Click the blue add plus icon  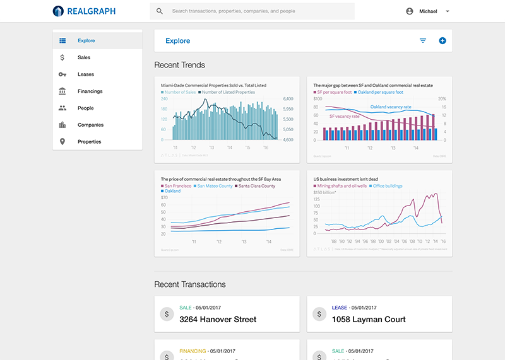coord(443,41)
